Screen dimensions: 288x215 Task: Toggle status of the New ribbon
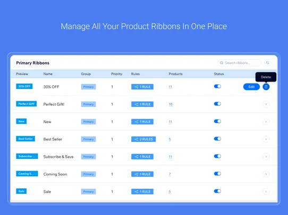pyautogui.click(x=217, y=121)
